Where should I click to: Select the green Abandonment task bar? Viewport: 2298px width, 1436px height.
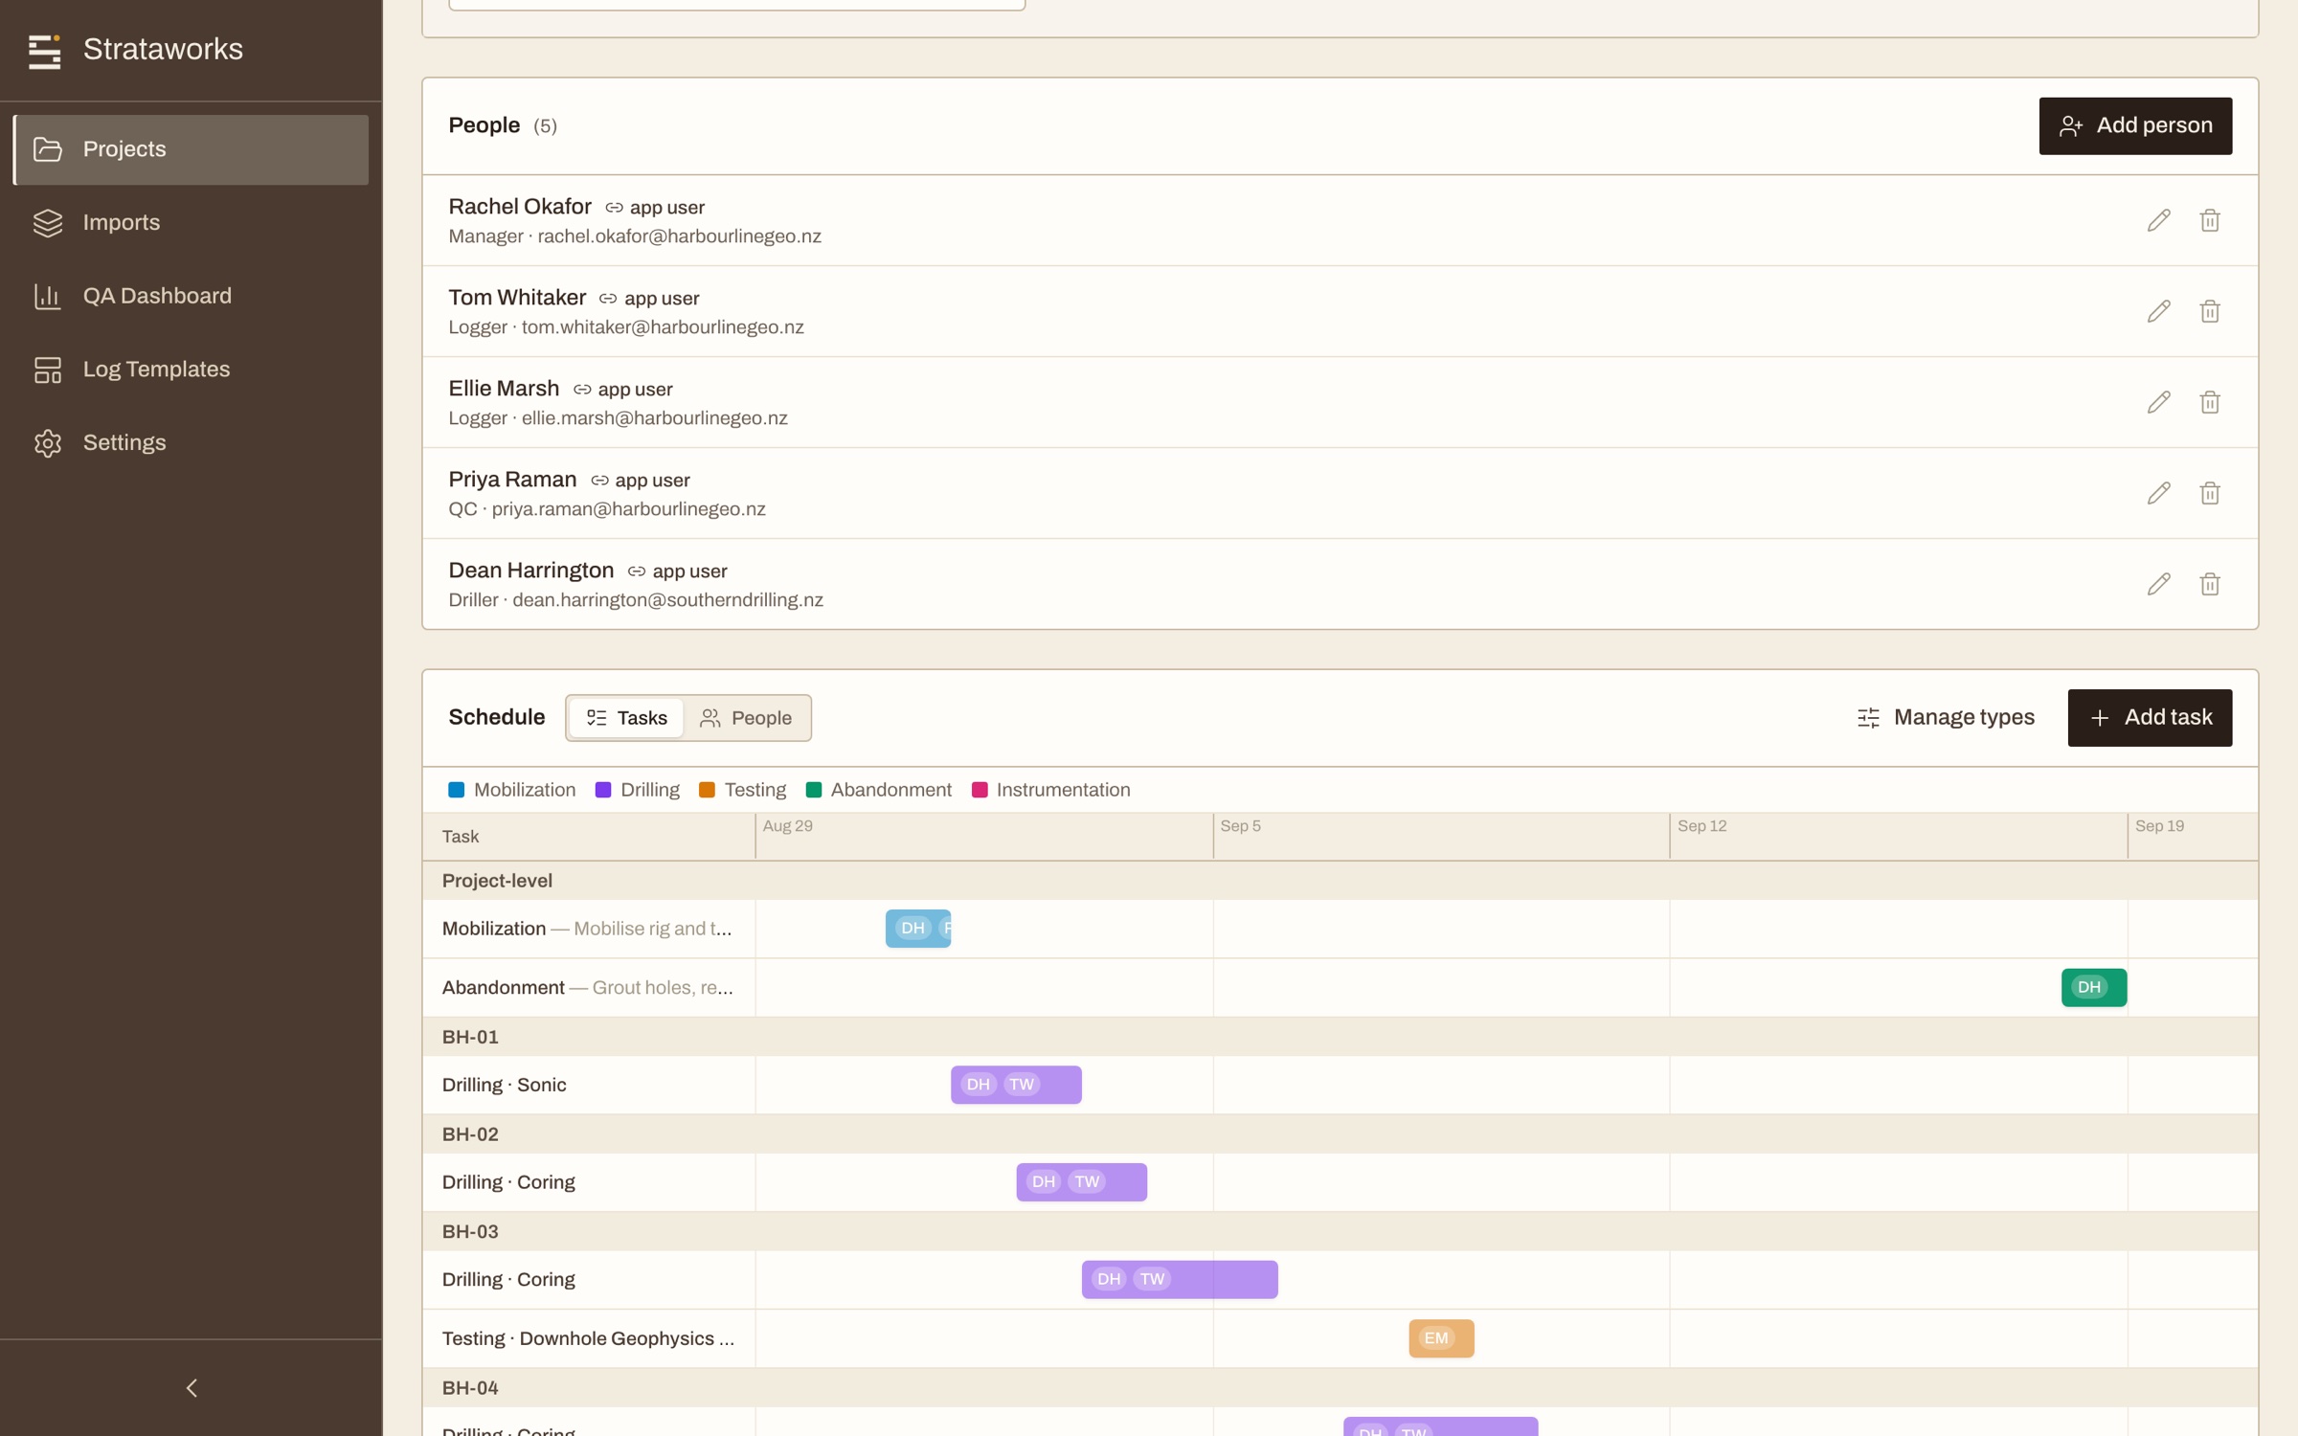(x=2093, y=987)
